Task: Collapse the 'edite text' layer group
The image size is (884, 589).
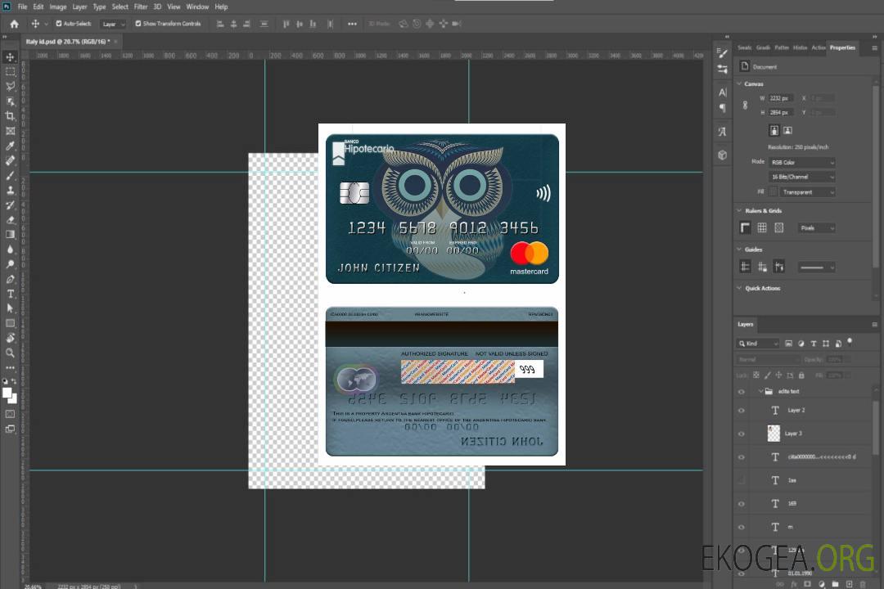Action: [x=760, y=391]
